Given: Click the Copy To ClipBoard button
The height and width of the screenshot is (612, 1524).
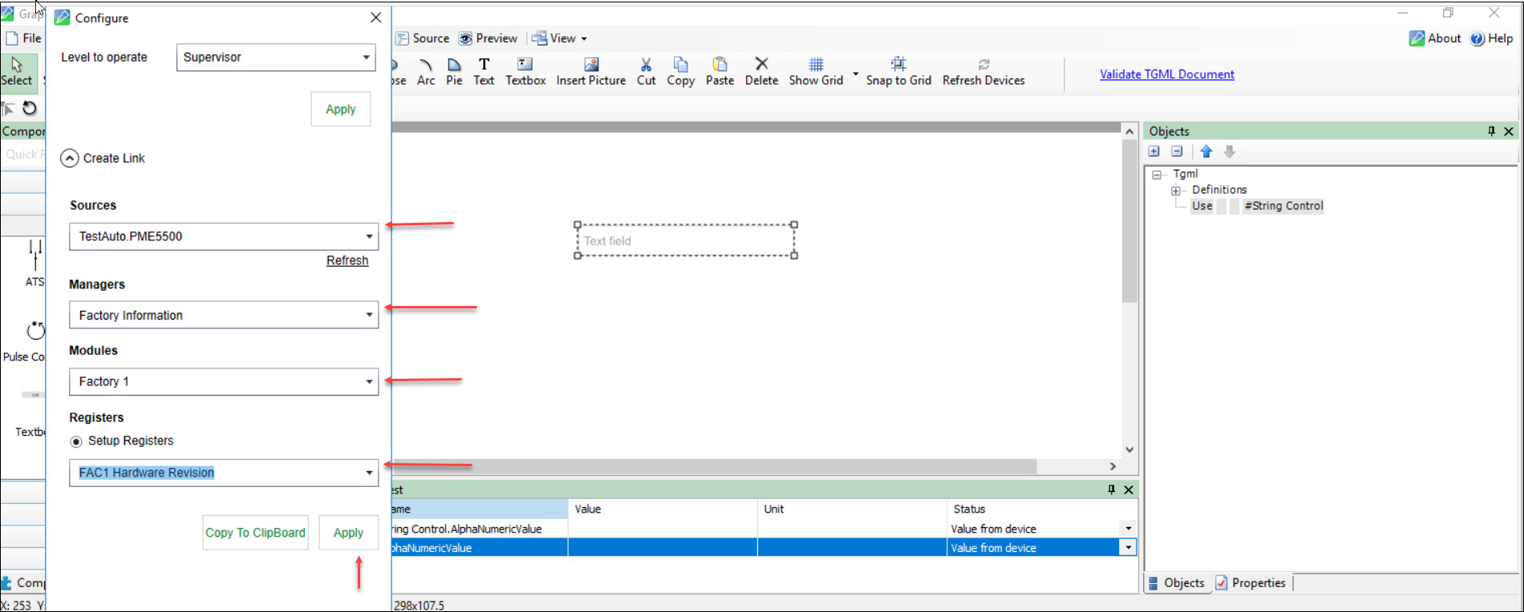Looking at the screenshot, I should [x=255, y=533].
